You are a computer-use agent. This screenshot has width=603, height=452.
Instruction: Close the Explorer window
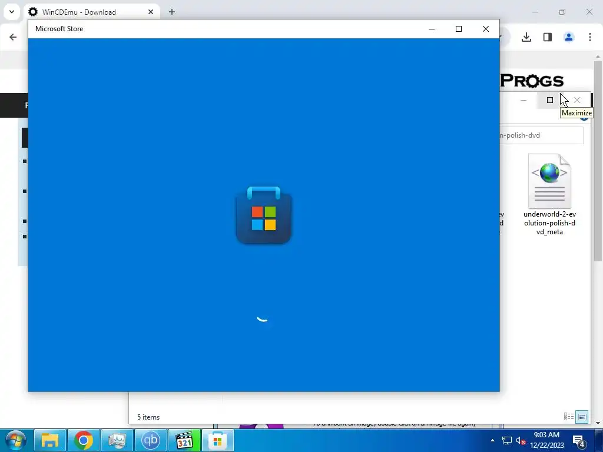tap(577, 100)
